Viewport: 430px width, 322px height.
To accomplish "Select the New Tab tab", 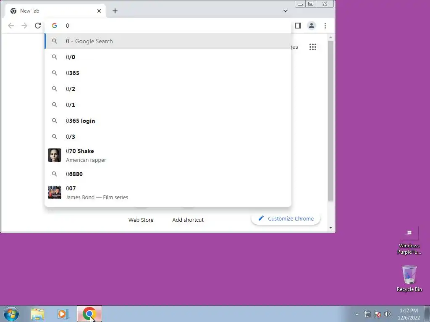I will pos(55,11).
